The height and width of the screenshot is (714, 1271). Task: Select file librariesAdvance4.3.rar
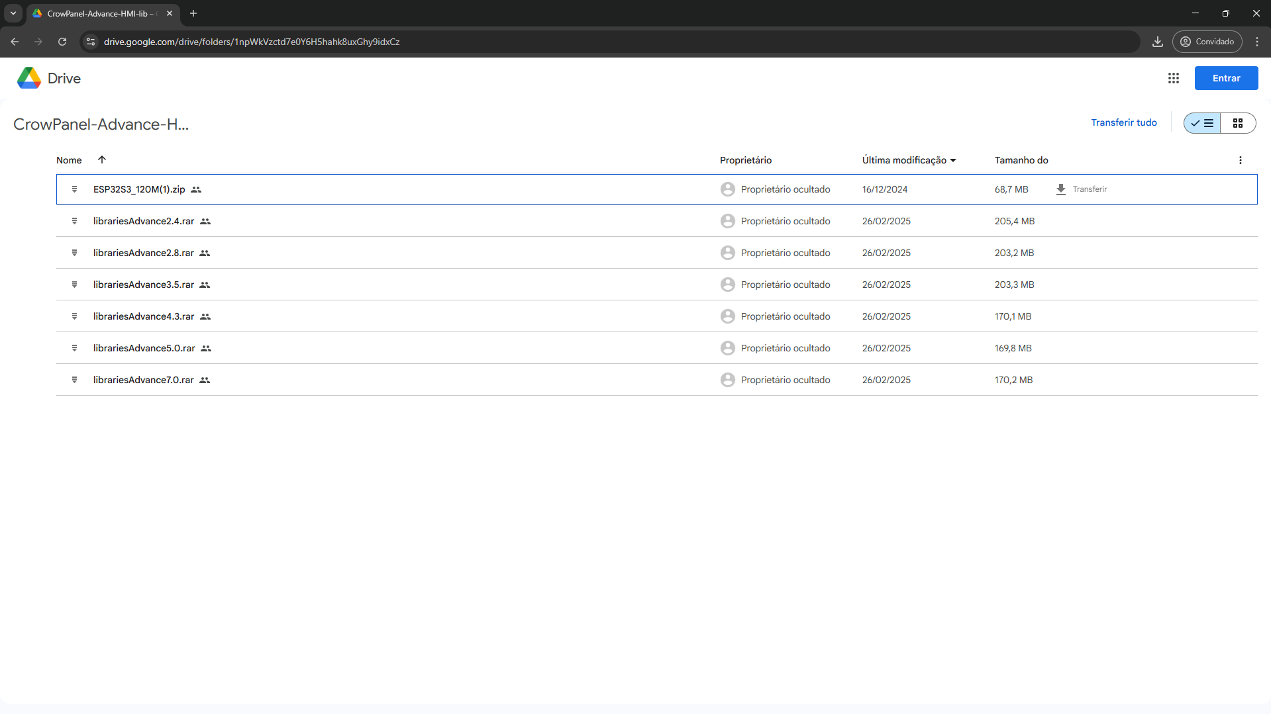pyautogui.click(x=656, y=316)
